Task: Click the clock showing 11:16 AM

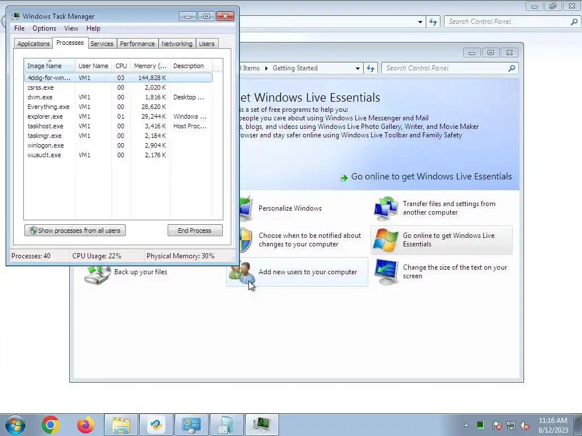Action: coord(552,421)
